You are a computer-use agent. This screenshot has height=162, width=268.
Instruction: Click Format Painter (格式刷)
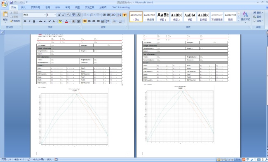15,21
